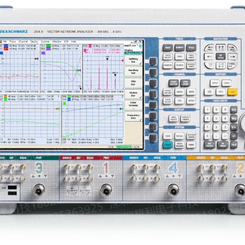Viewport: 245px width, 245px height.
Task: Hit the SEARCH key
Action: pos(179,66)
